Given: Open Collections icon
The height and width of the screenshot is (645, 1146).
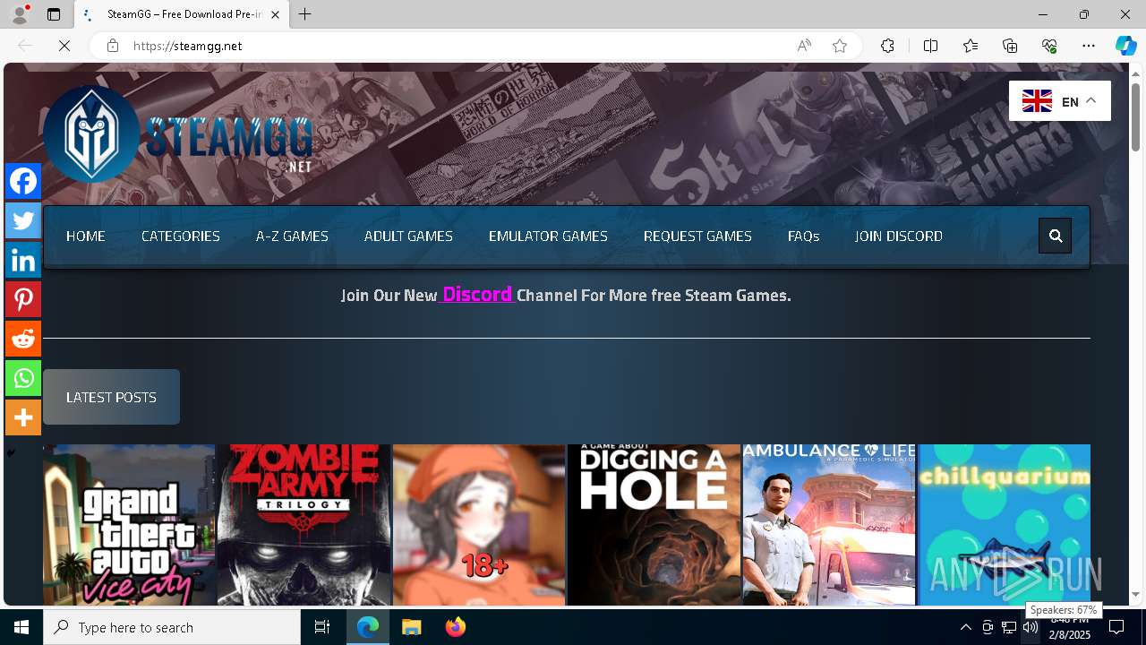Looking at the screenshot, I should pos(1010,46).
